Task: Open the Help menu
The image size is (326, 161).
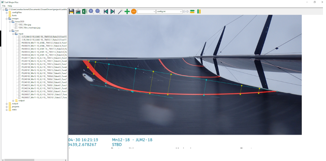Action: 10,6
